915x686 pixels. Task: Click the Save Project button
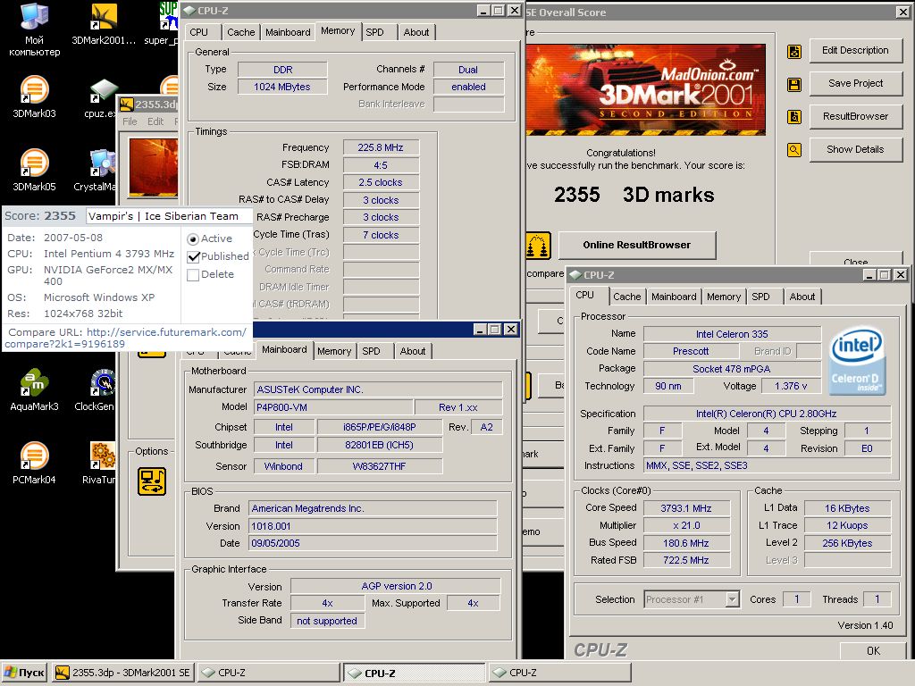tap(855, 83)
